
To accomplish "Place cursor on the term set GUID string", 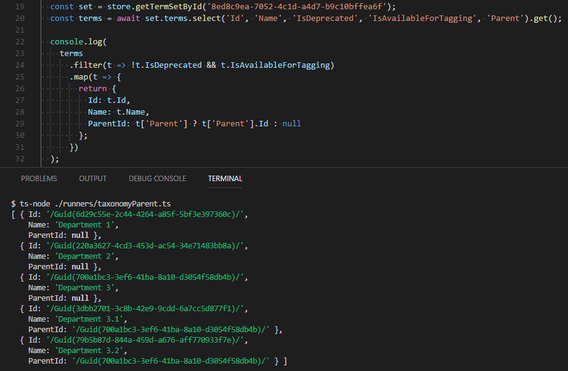I will point(297,7).
